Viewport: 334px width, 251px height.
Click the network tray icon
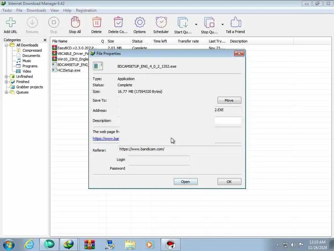[285, 245]
